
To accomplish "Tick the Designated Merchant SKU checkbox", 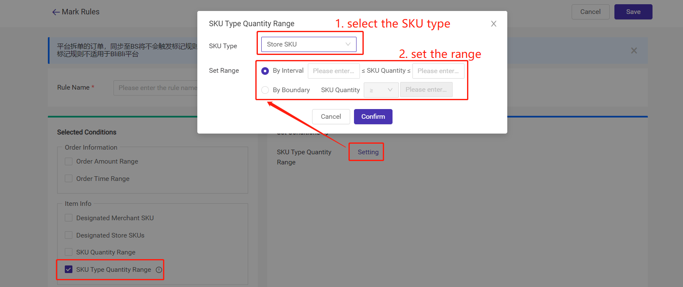I will click(69, 218).
